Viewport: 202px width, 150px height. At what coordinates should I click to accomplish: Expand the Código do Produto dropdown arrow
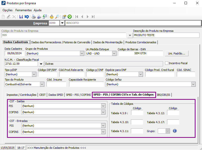[x=130, y=35]
